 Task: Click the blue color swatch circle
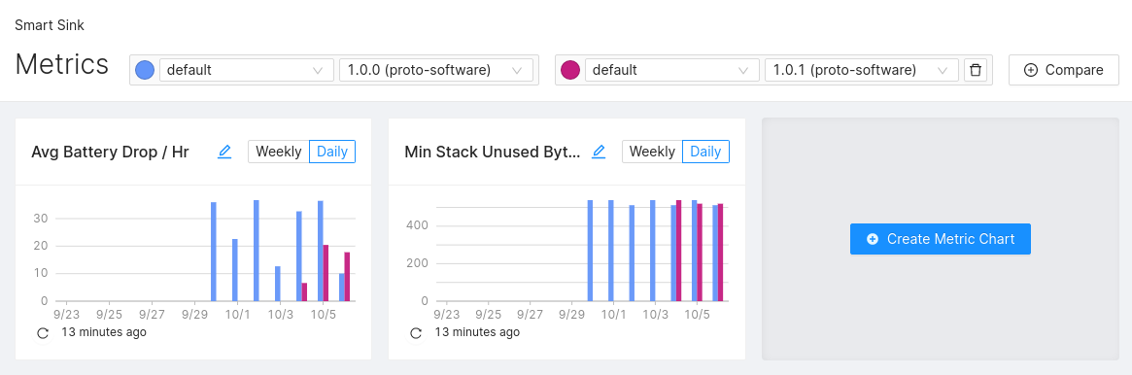145,70
